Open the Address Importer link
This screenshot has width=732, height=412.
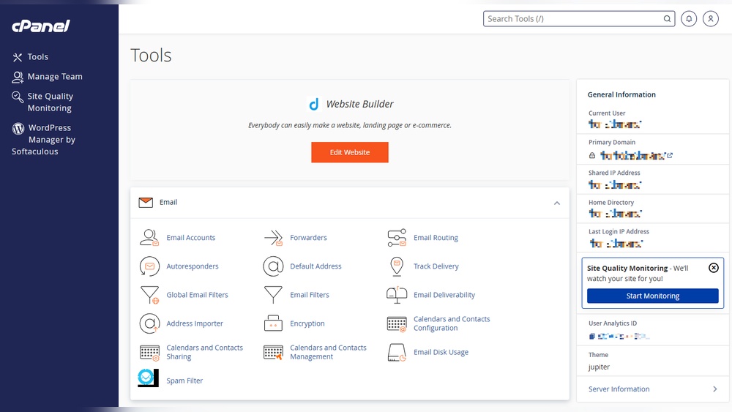click(x=195, y=323)
